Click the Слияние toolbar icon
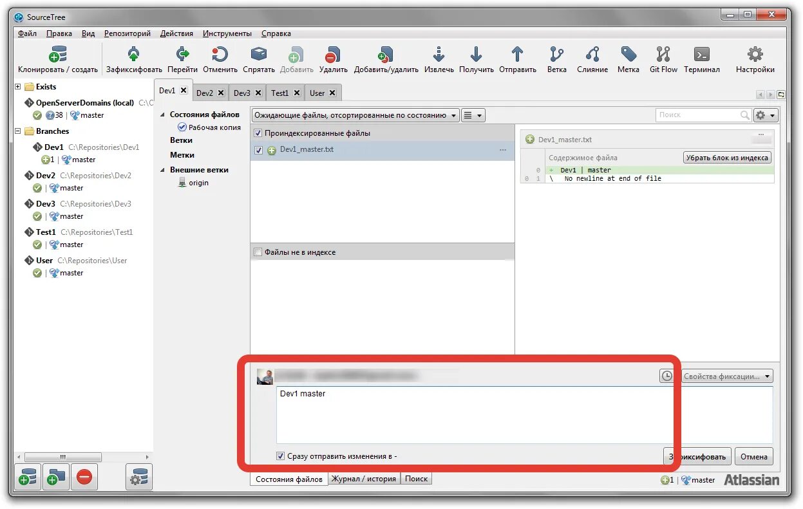This screenshot has height=509, width=803. [592, 55]
